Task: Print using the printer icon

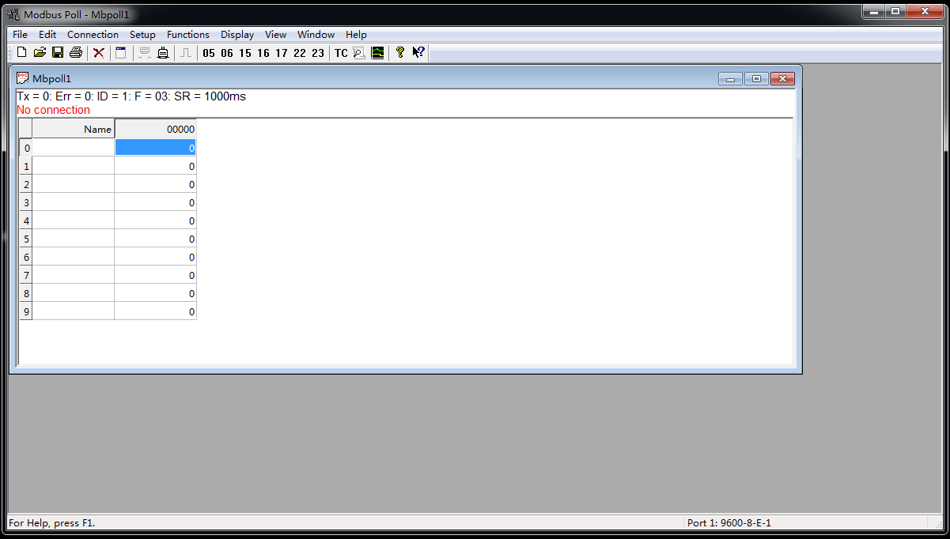Action: coord(76,53)
